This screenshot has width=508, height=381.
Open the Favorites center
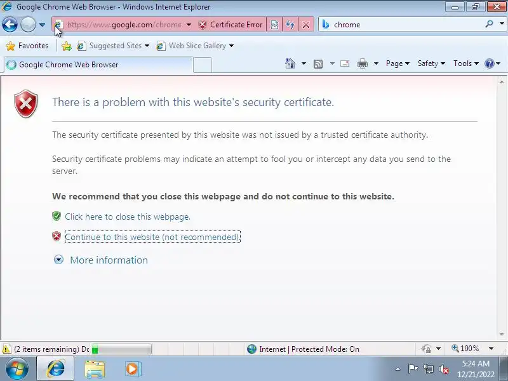pyautogui.click(x=27, y=46)
